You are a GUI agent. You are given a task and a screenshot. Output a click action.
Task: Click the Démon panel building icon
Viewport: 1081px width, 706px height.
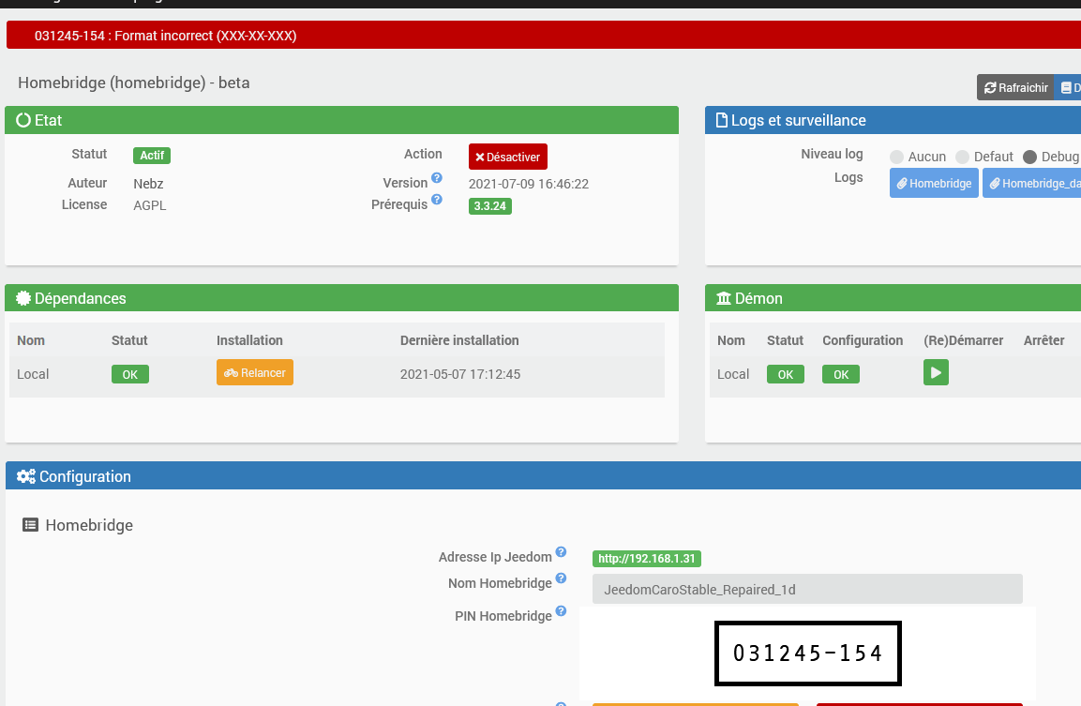point(723,298)
